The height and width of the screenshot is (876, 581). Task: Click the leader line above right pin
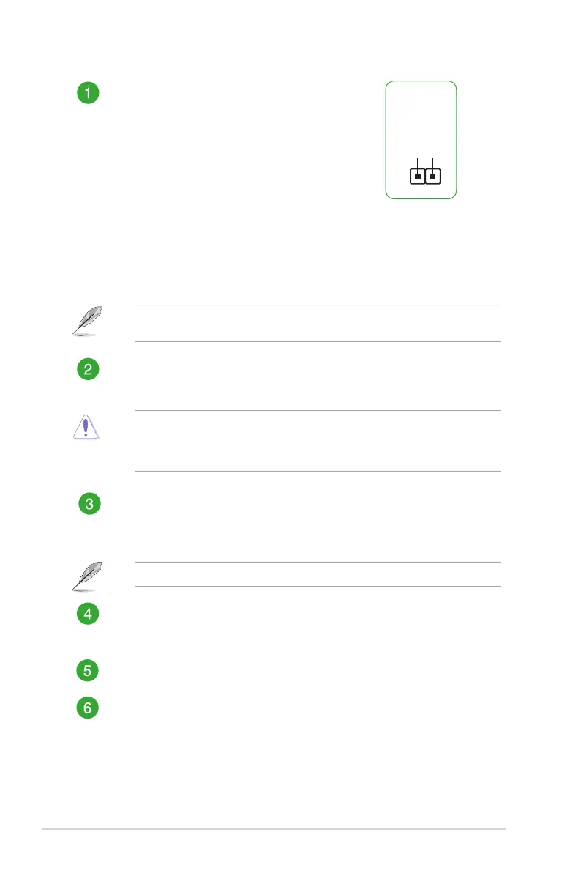433,163
